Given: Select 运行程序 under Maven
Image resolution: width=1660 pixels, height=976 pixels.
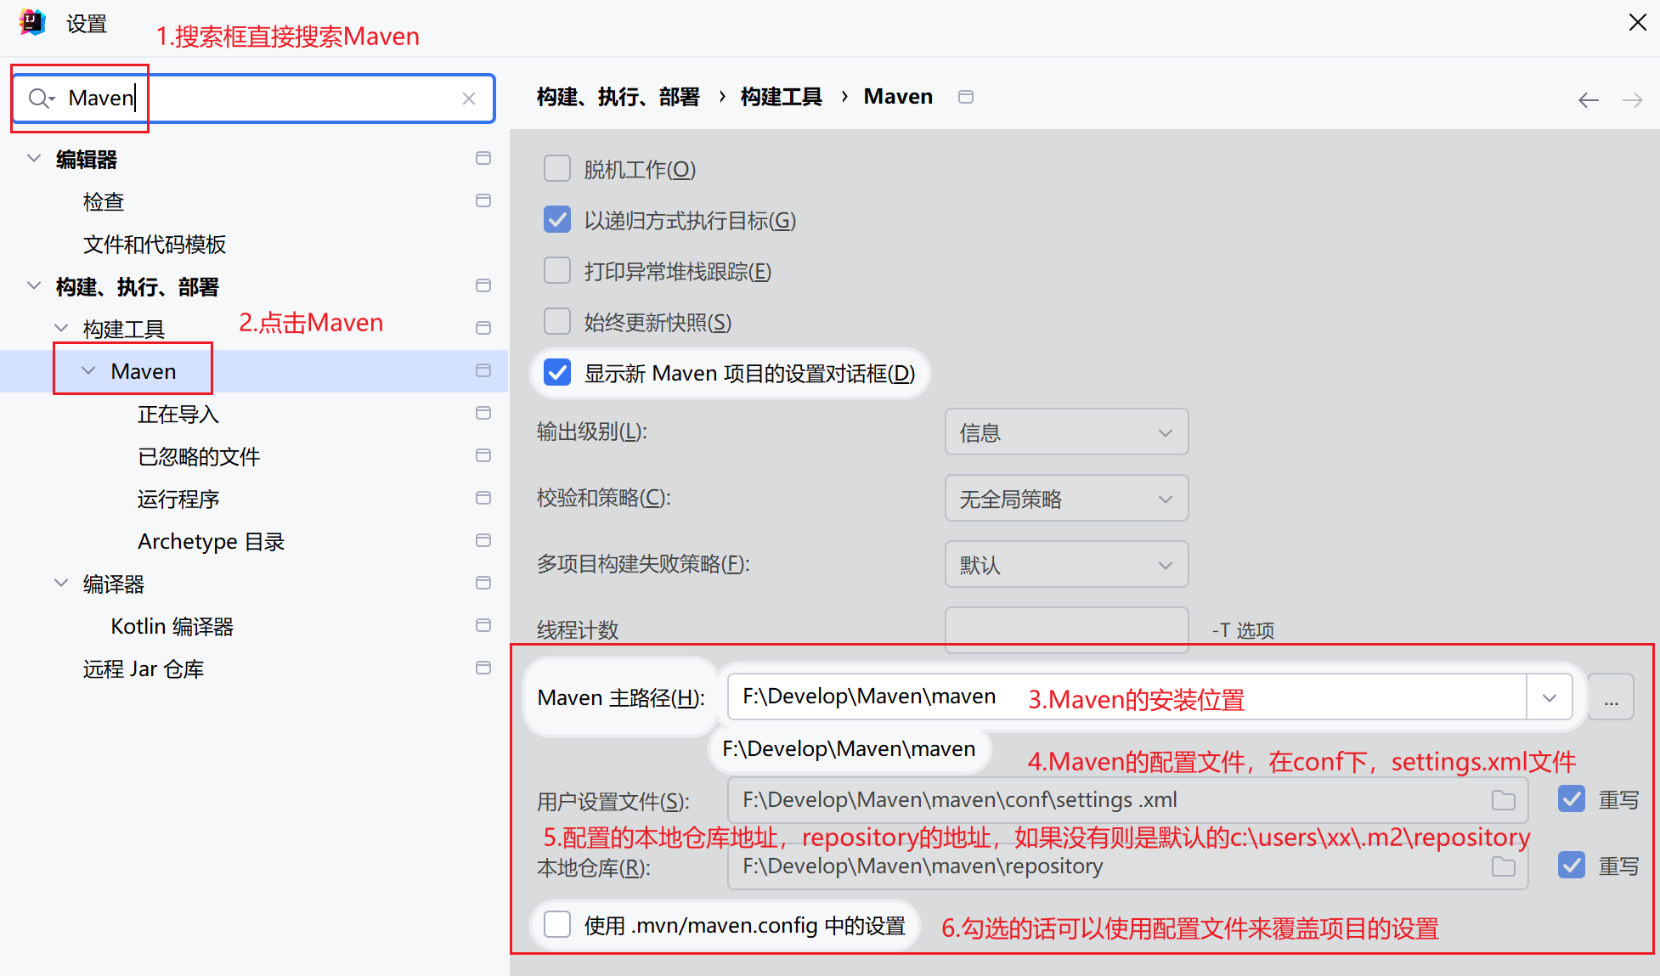Looking at the screenshot, I should pos(178,499).
